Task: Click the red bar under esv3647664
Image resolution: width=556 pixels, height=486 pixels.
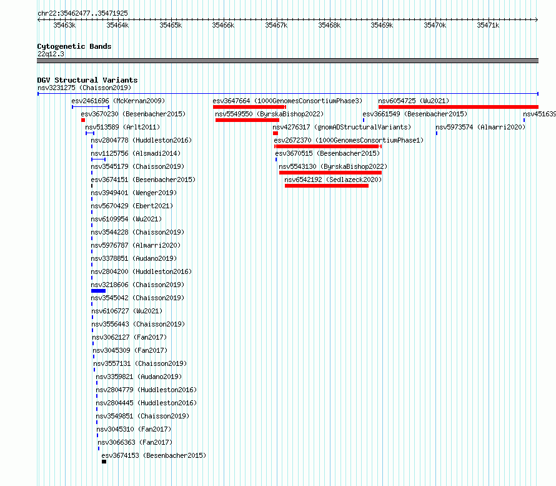Action: click(x=249, y=107)
